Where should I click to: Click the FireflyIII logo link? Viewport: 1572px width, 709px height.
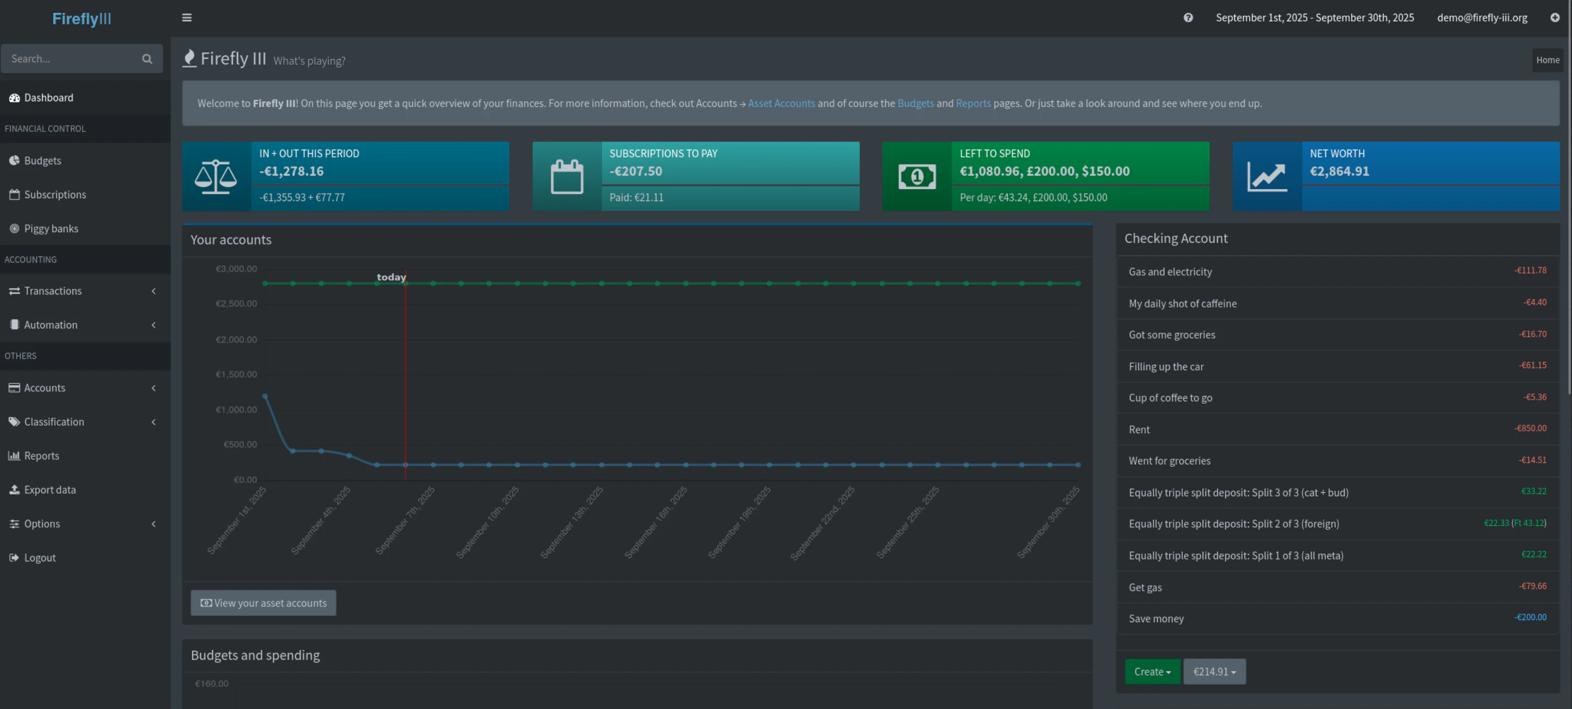[x=82, y=18]
